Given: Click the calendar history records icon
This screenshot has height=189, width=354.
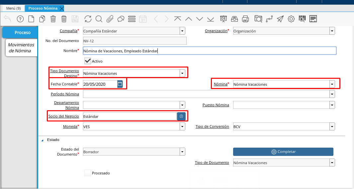Looking at the screenshot, I should [x=143, y=19].
